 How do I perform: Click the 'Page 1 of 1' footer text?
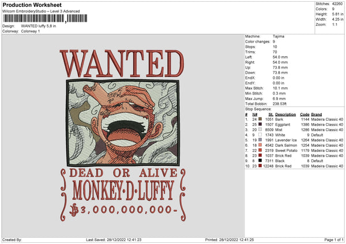pyautogui.click(x=334, y=239)
